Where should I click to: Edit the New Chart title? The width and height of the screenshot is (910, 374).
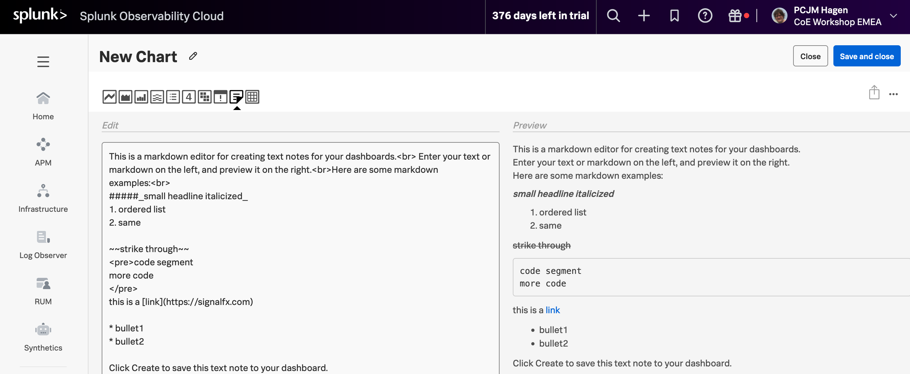(x=193, y=56)
